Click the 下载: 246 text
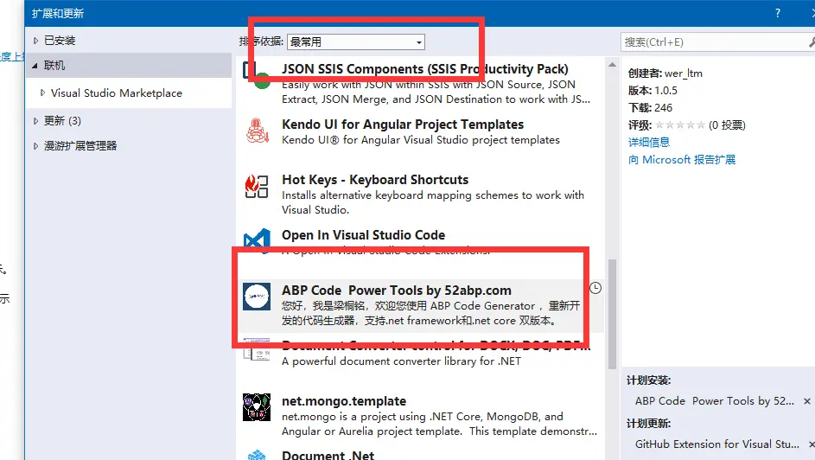The height and width of the screenshot is (460, 815). (650, 107)
